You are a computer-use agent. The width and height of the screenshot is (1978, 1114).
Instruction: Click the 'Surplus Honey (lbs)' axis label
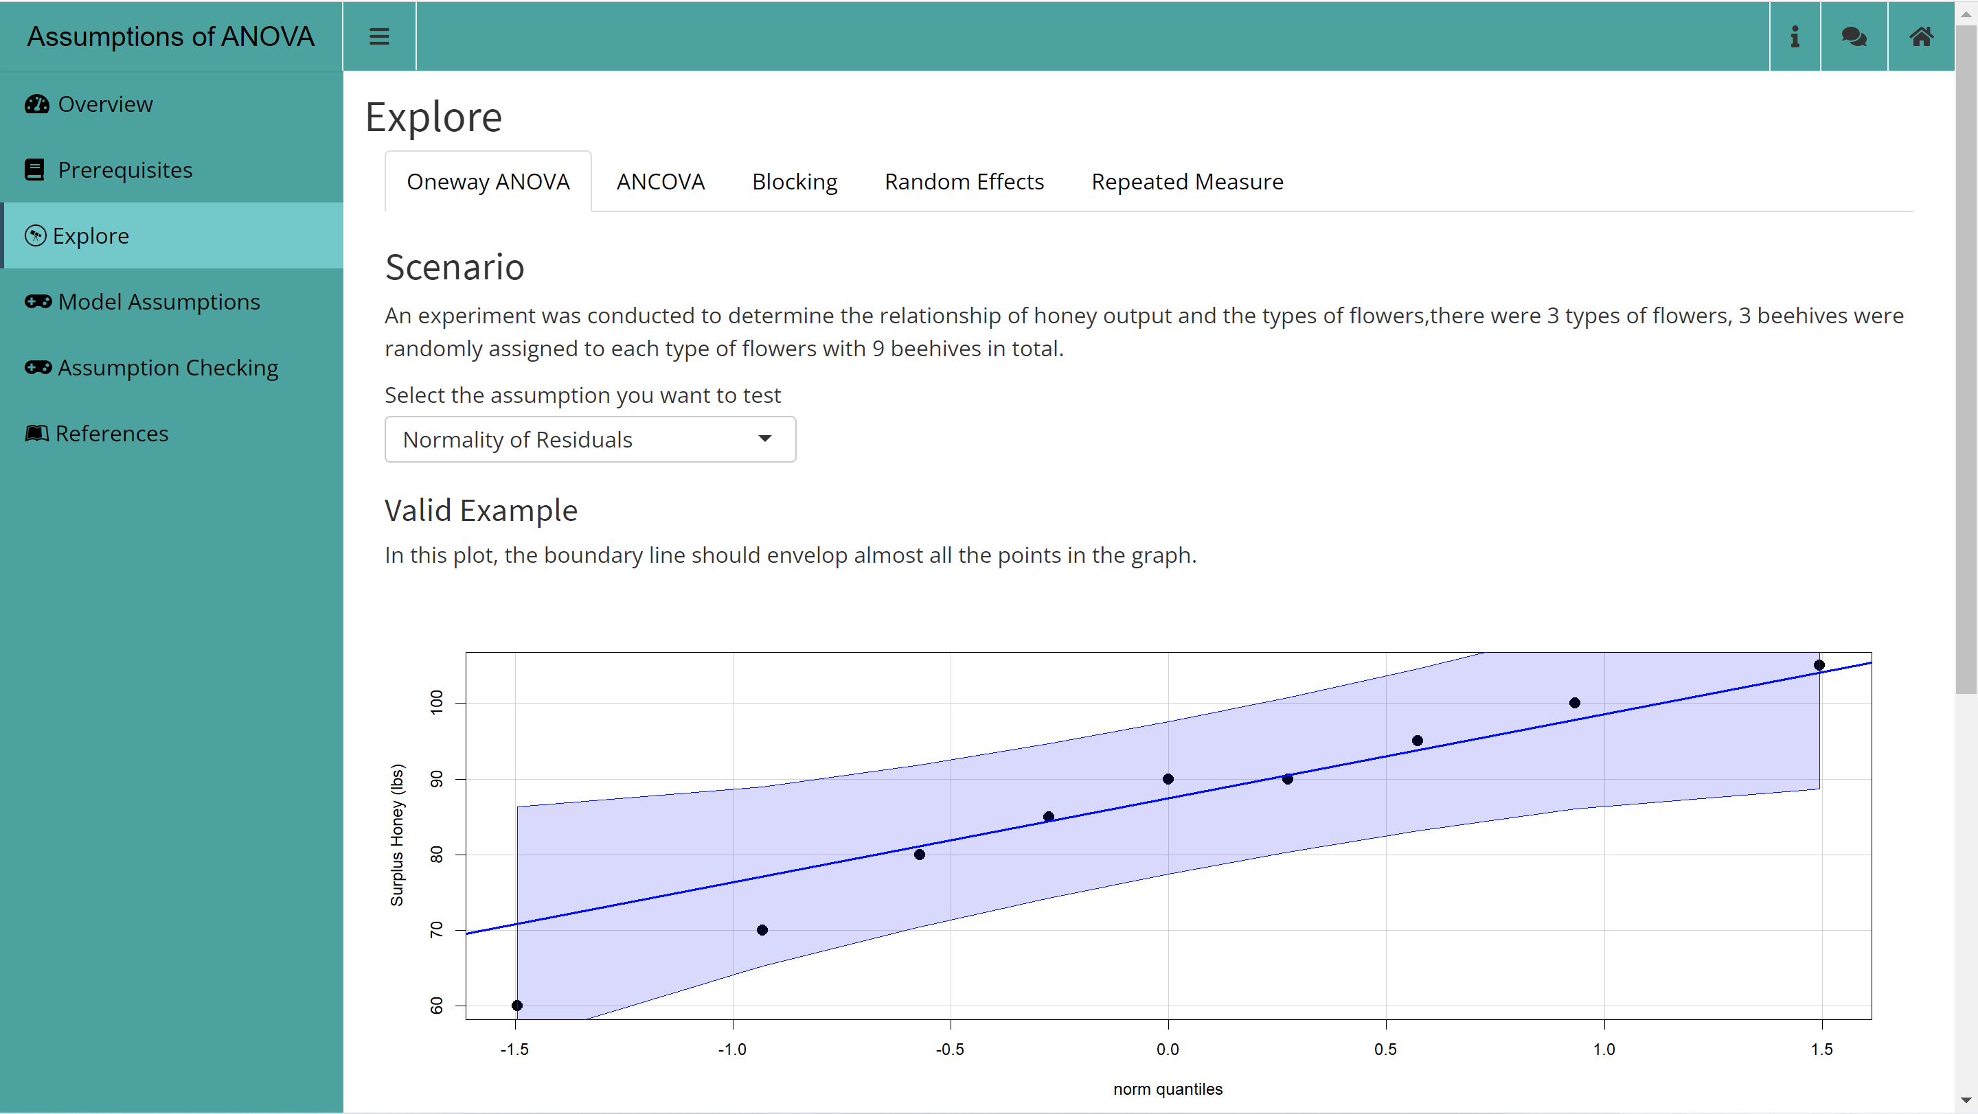click(396, 835)
